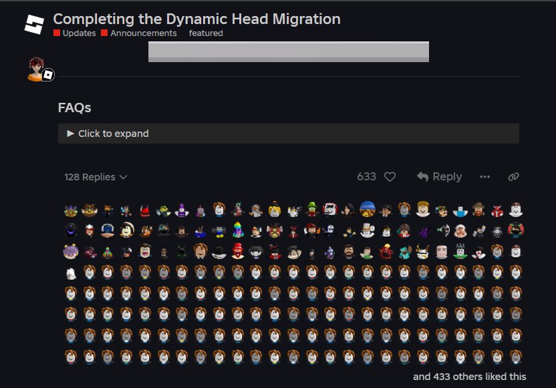Open liker avatar with yellow blonde hair
The image size is (556, 388).
pyautogui.click(x=275, y=210)
